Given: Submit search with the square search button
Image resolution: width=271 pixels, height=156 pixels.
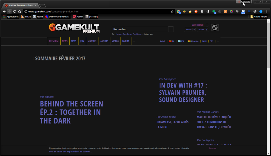Looking at the screenshot, I should (171, 29).
